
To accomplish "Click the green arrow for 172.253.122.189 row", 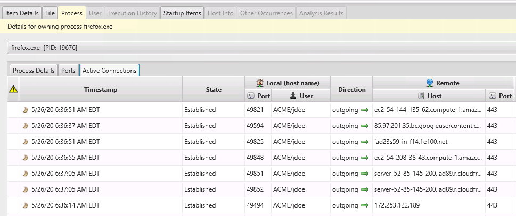I will point(365,205).
